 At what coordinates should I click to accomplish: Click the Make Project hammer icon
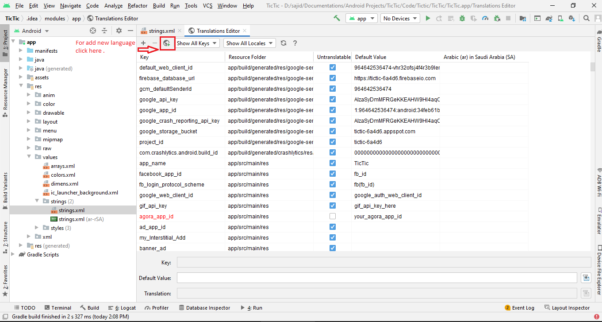[337, 19]
